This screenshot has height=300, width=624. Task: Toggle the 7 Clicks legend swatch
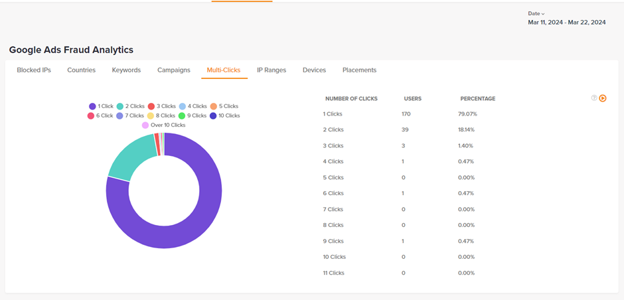tap(119, 115)
